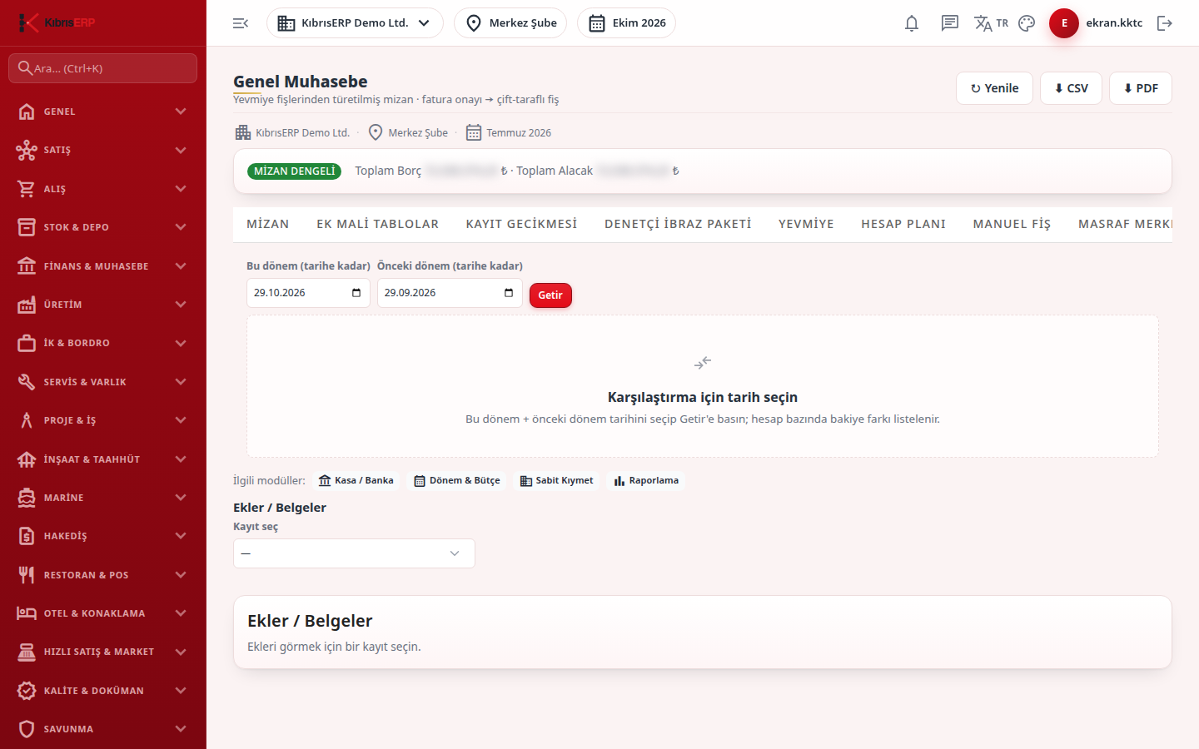Click the sidebar search field

coord(103,68)
